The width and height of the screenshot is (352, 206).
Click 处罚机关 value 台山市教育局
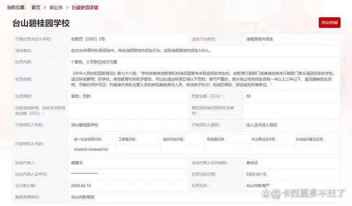click(x=258, y=186)
